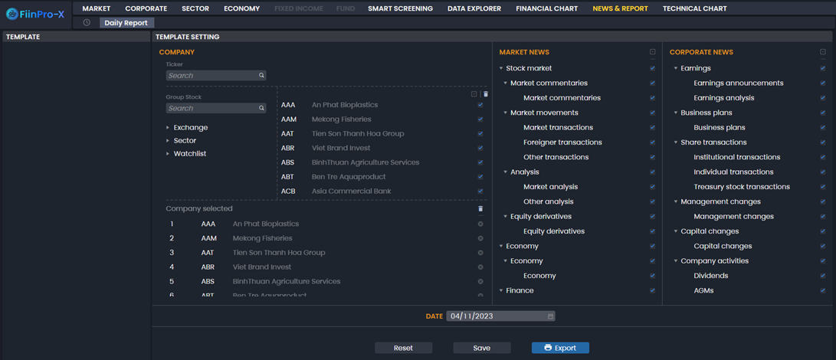
Task: Open the calendar icon in Date field
Action: tap(550, 316)
